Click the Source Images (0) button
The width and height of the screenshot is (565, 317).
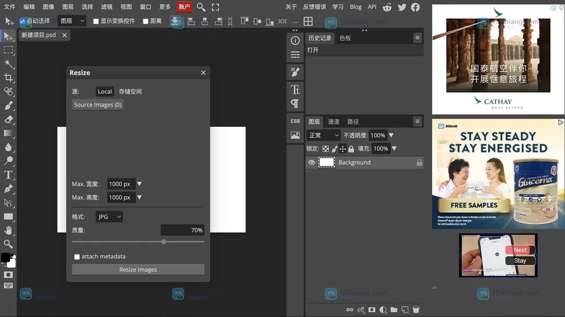click(x=98, y=105)
